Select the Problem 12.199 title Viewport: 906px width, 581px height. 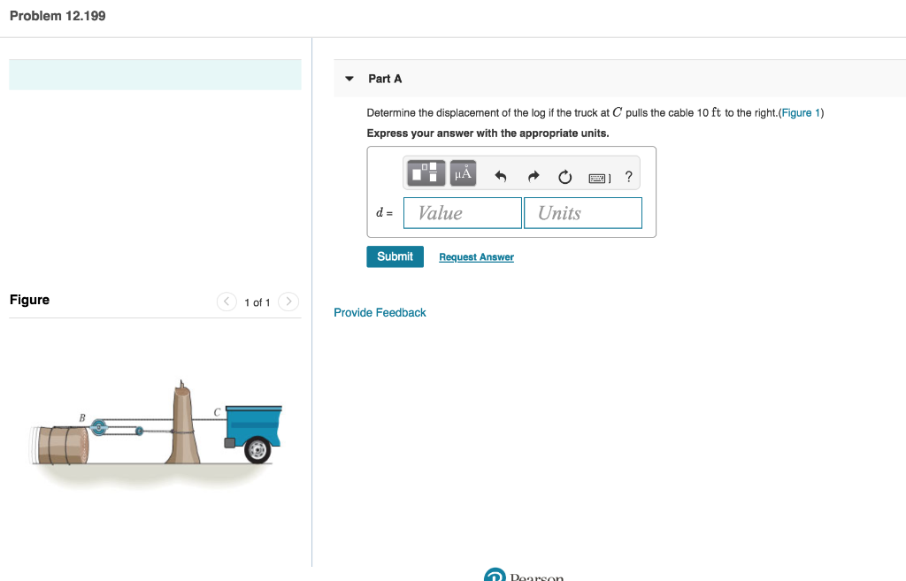(57, 15)
